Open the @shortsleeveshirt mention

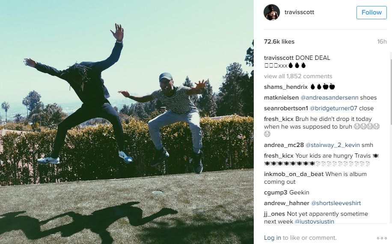click(336, 203)
